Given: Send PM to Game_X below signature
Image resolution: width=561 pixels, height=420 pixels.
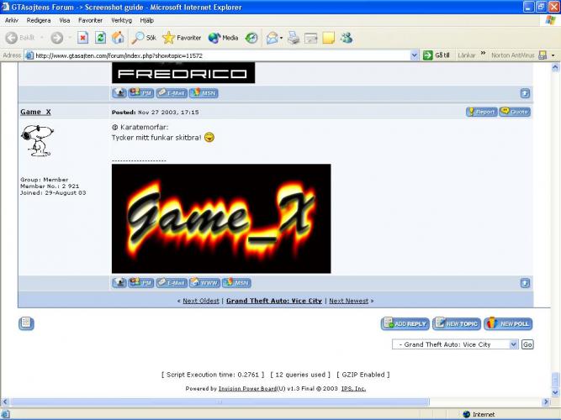Looking at the screenshot, I should click(140, 283).
